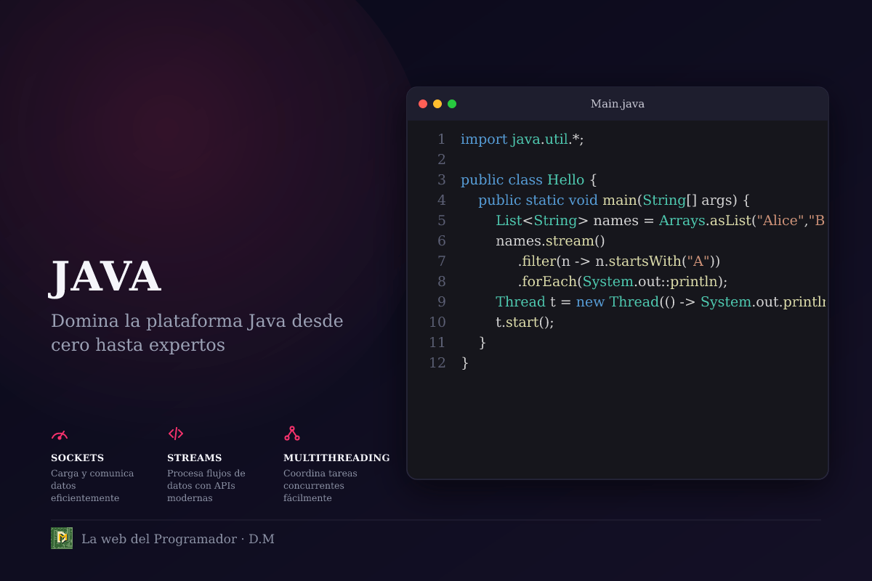Screen dimensions: 872x581
Task: Click "Coordina tareas concurrentes fácilmente" description
Action: 320,486
